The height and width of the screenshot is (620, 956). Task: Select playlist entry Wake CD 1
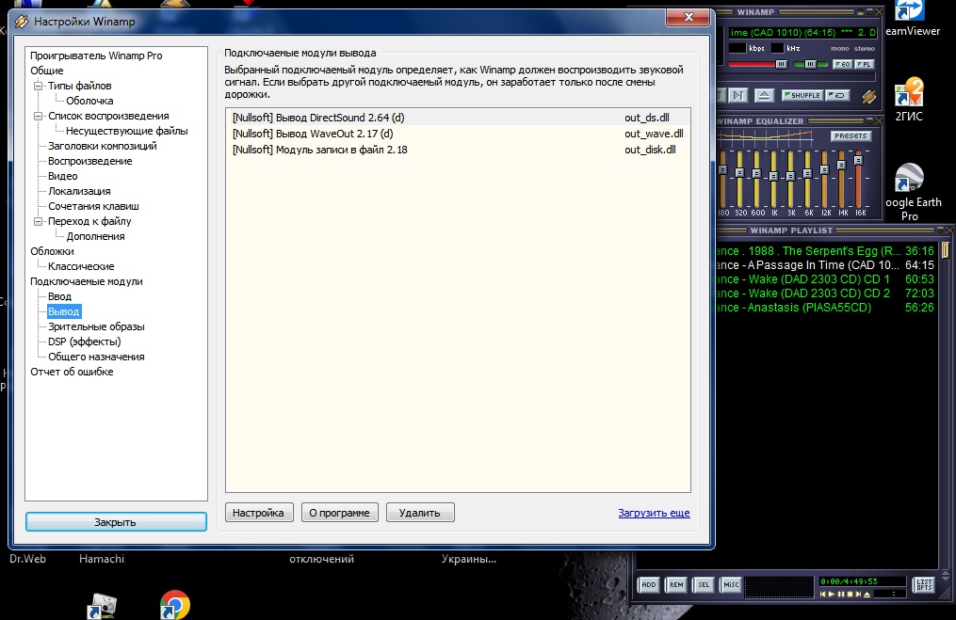click(x=825, y=278)
